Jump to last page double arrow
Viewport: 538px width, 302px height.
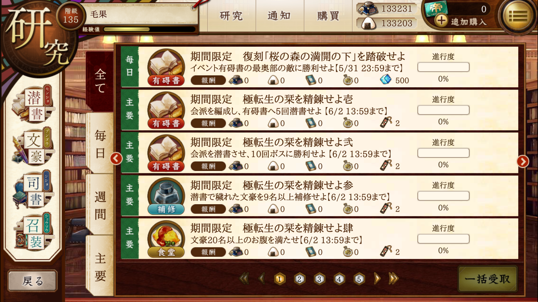tap(393, 279)
